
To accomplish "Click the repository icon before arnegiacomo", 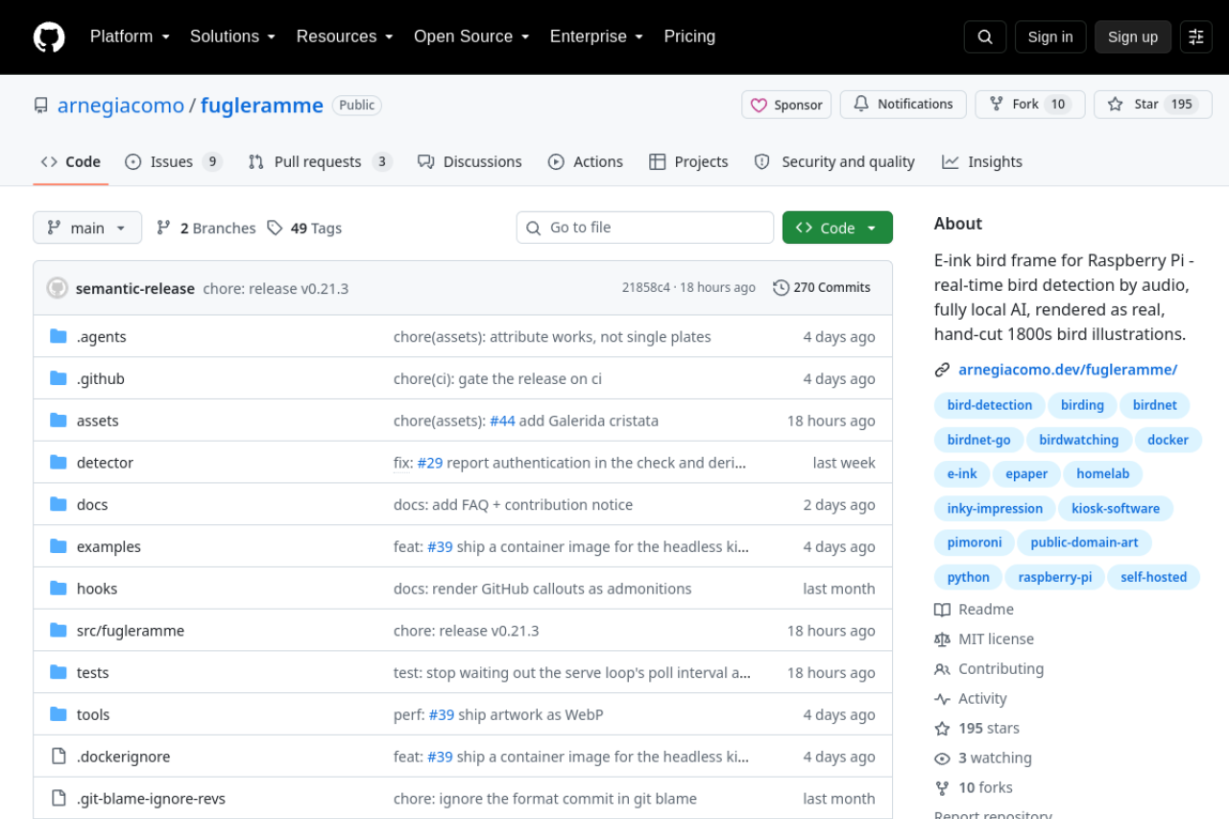I will pyautogui.click(x=40, y=106).
